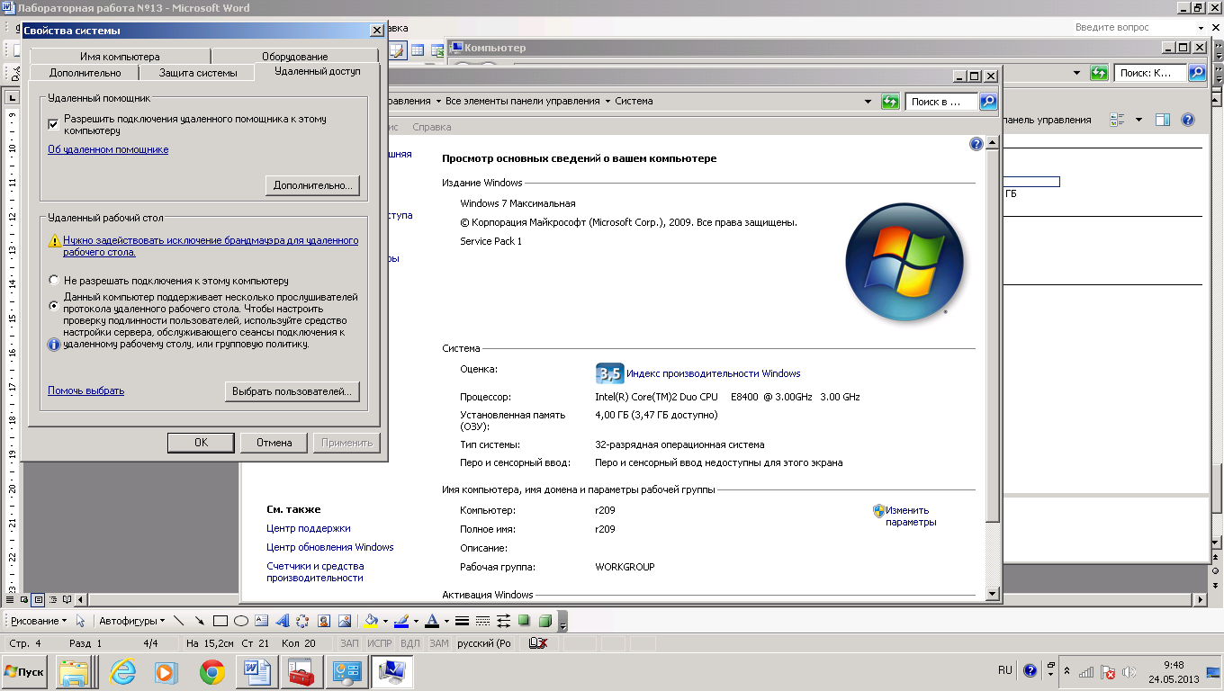Expand address history dropdown in Компьютер window
Viewport: 1224px width, 691px height.
click(x=1076, y=73)
